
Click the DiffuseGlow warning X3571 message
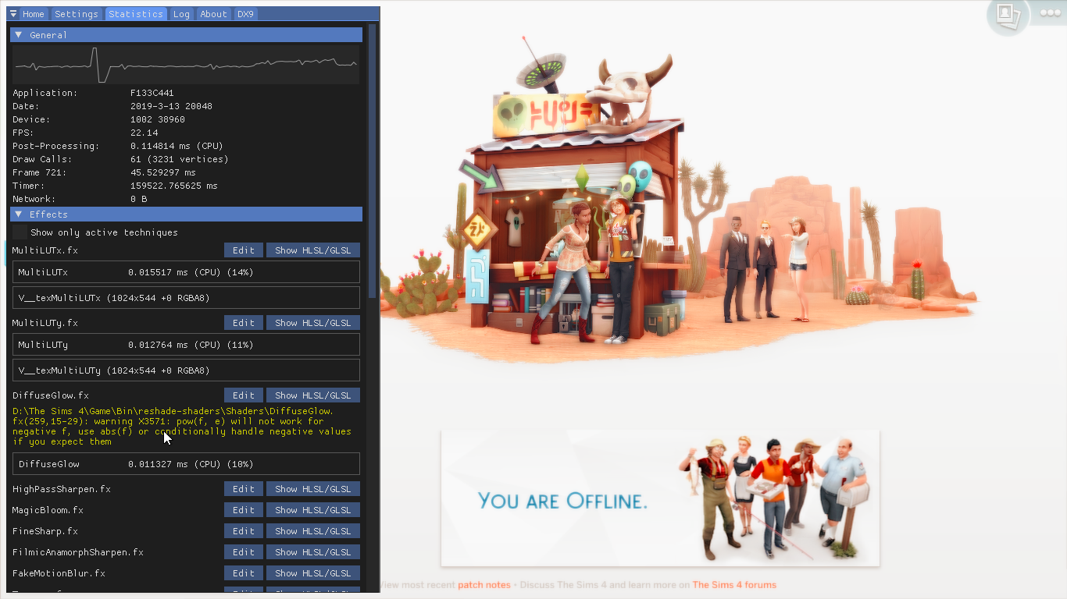tap(182, 427)
